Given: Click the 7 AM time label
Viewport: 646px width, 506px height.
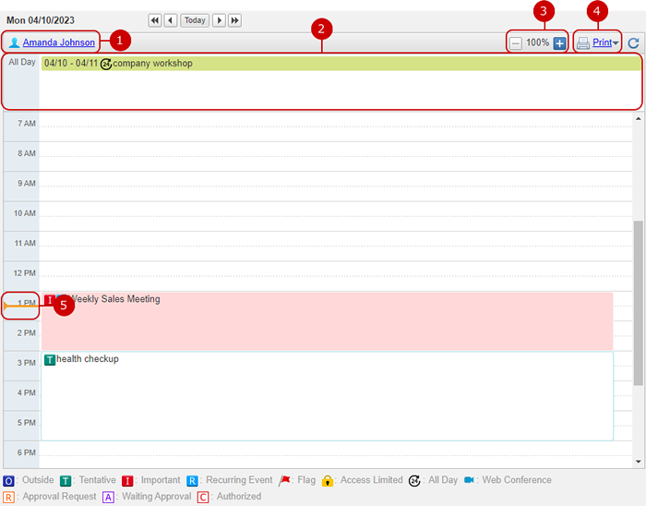Looking at the screenshot, I should click(x=27, y=124).
